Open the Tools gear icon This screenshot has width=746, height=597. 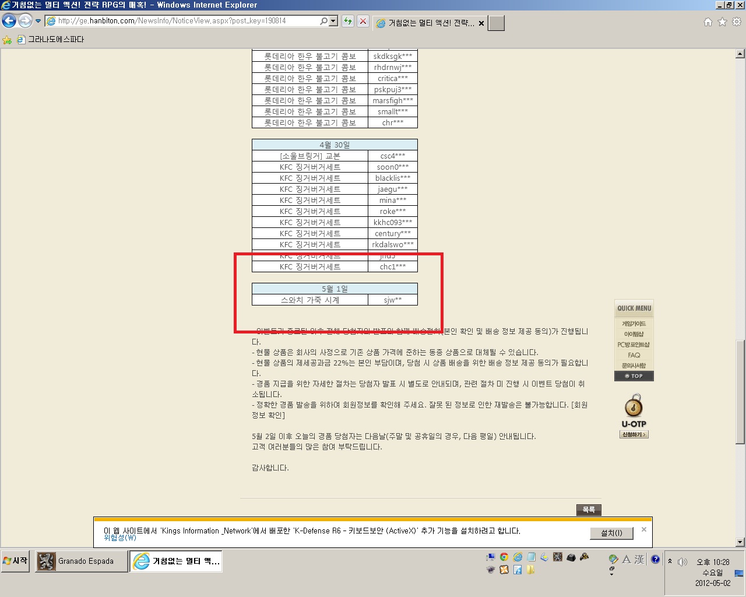click(737, 22)
